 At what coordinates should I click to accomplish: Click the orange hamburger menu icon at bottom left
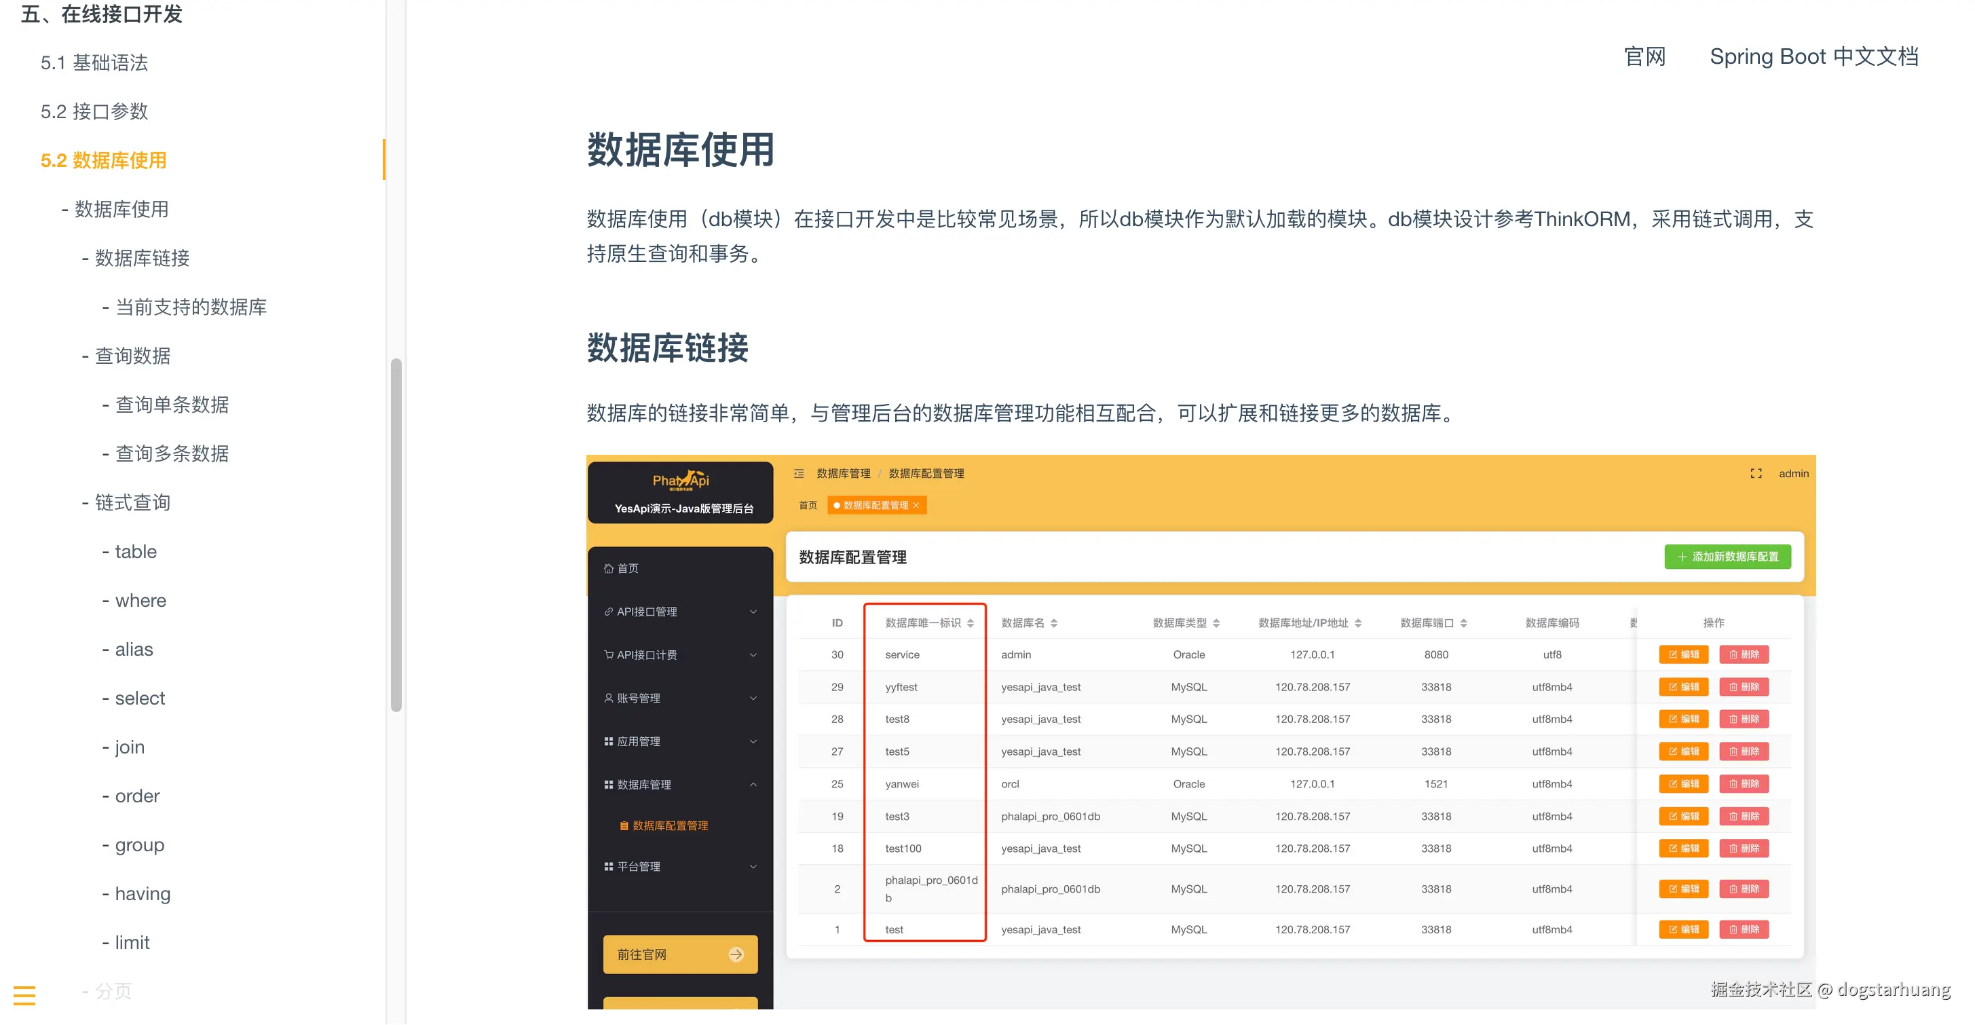(24, 995)
